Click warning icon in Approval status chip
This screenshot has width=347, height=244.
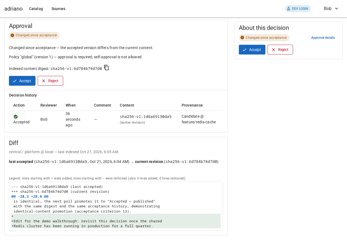[x=12, y=36]
